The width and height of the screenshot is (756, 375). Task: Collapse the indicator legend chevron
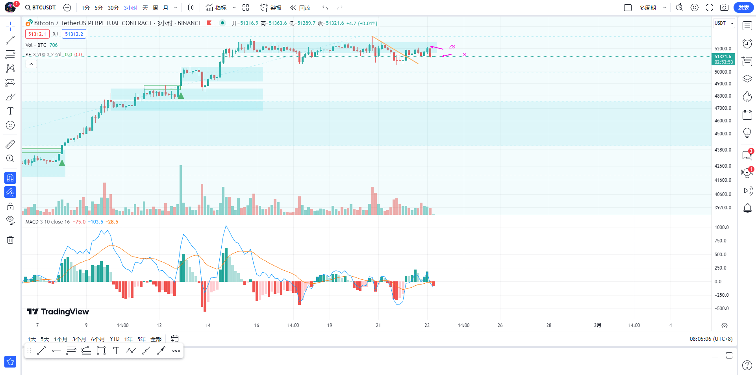point(31,64)
